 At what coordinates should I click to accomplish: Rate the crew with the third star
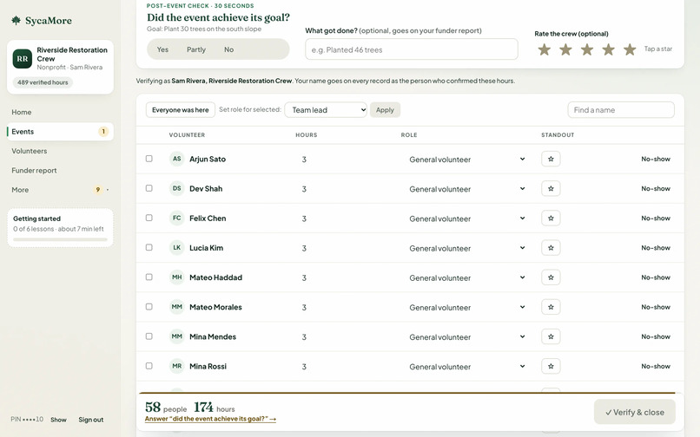[586, 49]
